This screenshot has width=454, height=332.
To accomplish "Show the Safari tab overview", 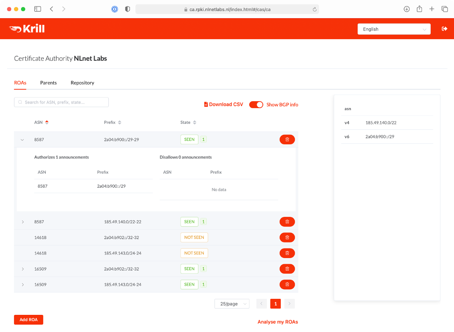I will (445, 9).
